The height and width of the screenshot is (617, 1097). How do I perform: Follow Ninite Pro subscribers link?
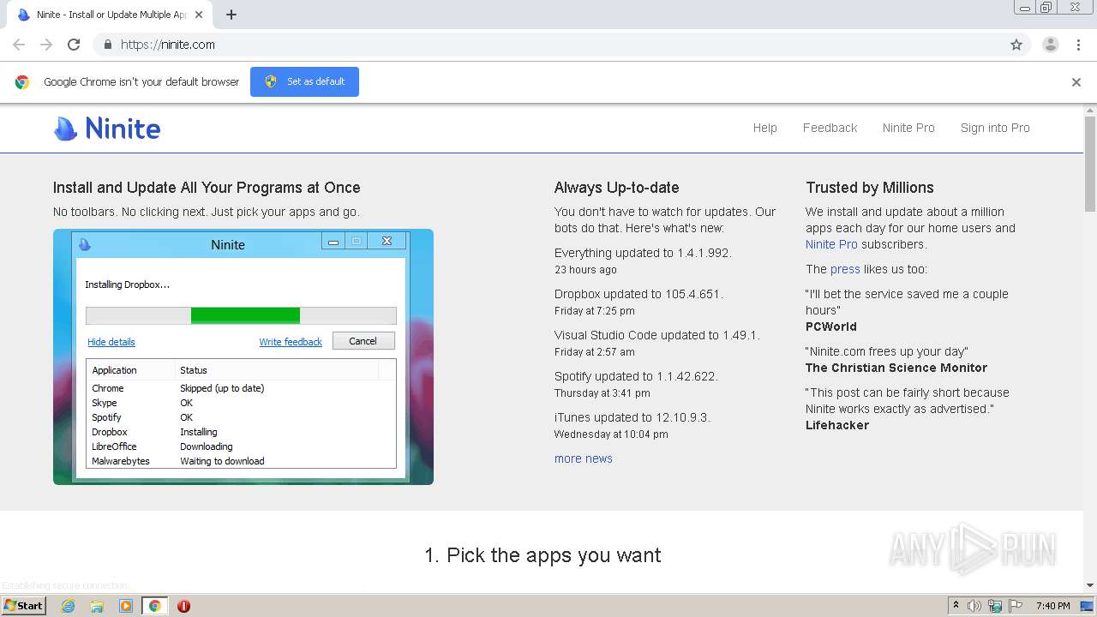coord(831,244)
